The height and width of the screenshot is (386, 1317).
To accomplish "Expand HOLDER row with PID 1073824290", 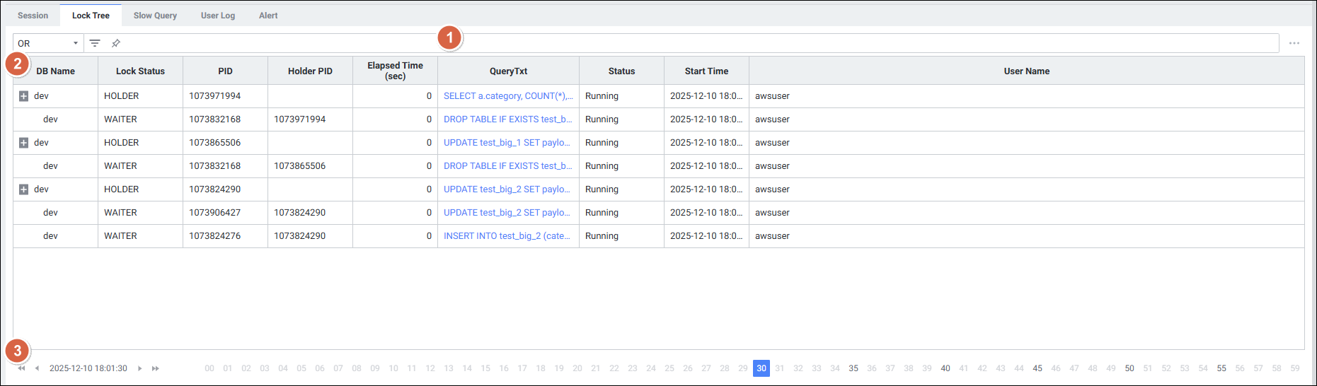I will tap(23, 189).
